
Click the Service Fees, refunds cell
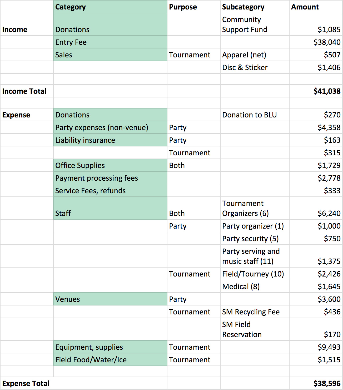coord(110,191)
